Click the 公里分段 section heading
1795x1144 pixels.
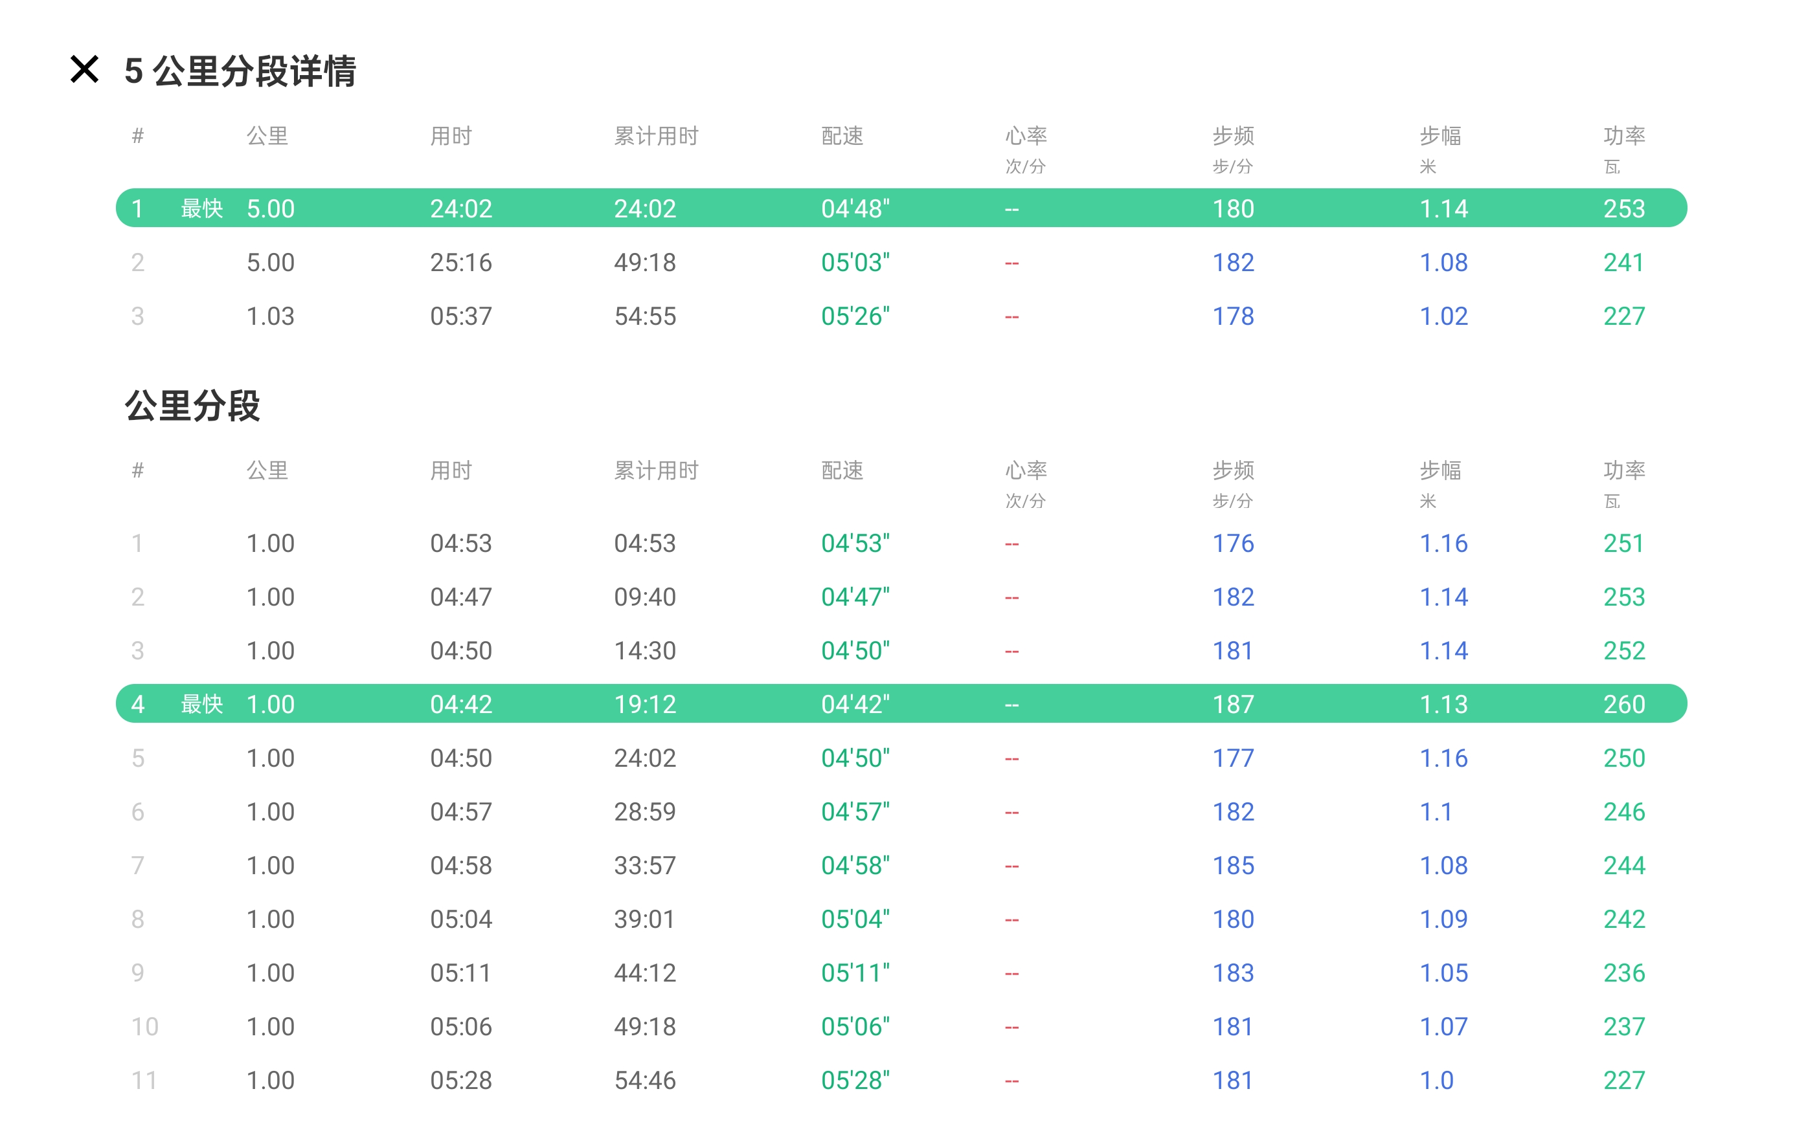point(192,406)
